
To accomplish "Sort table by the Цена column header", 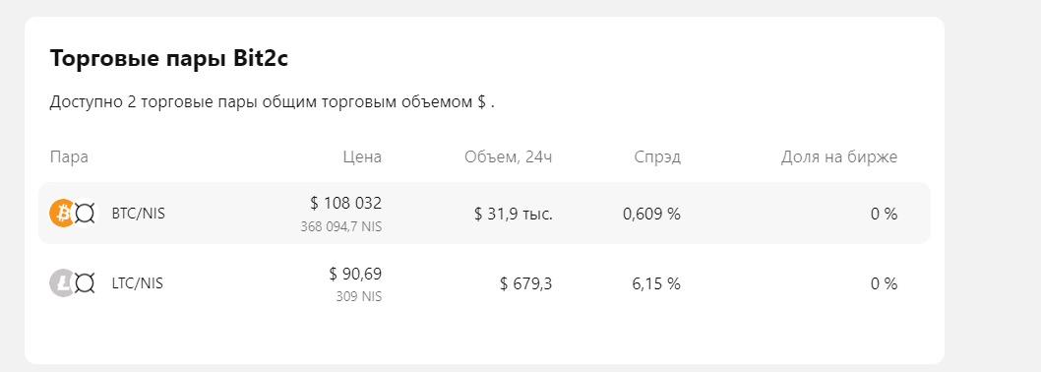I will pos(362,157).
